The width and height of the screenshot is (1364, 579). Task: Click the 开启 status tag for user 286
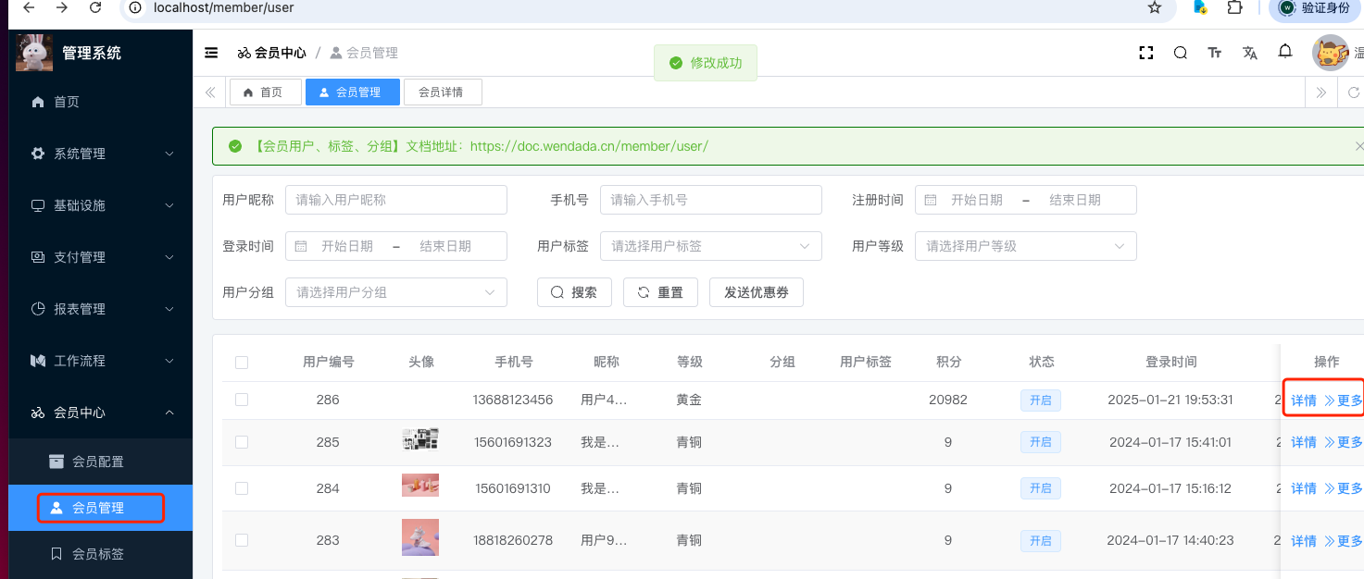(1041, 400)
